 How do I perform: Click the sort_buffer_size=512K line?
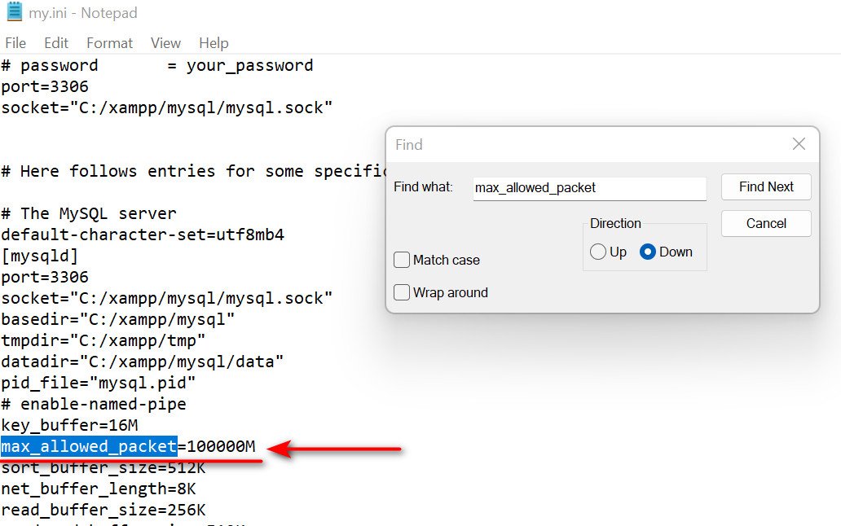[x=103, y=467]
